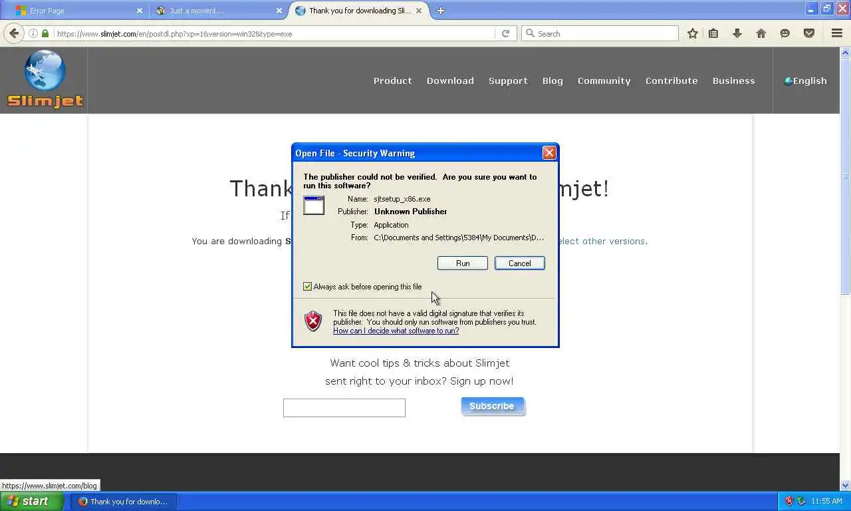Close the Error Page tab
Screen dimensions: 851x511
point(140,11)
